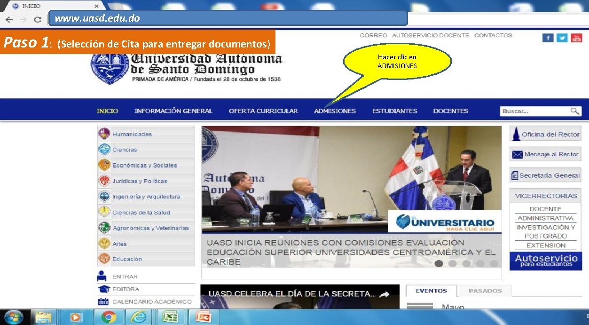Image resolution: width=589 pixels, height=325 pixels.
Task: Click the Económicas y Sociales faculty icon
Action: coord(104,165)
